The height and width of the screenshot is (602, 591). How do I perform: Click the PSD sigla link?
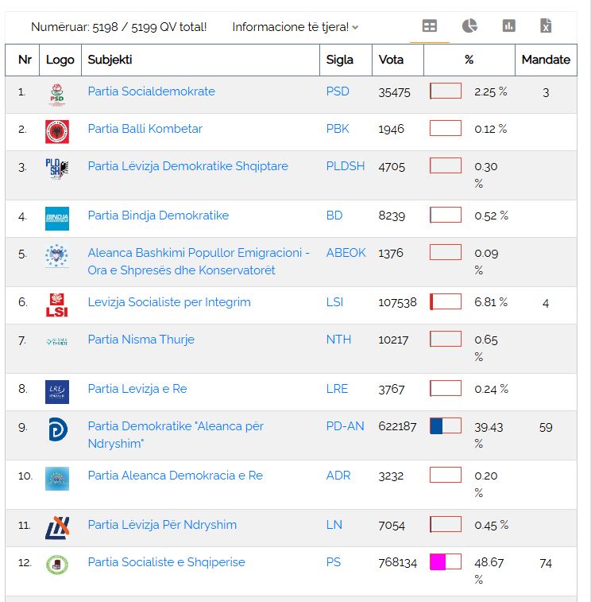[338, 91]
